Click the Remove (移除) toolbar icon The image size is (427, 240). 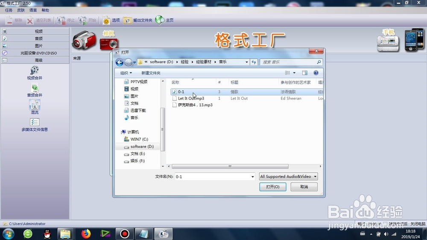click(x=9, y=20)
